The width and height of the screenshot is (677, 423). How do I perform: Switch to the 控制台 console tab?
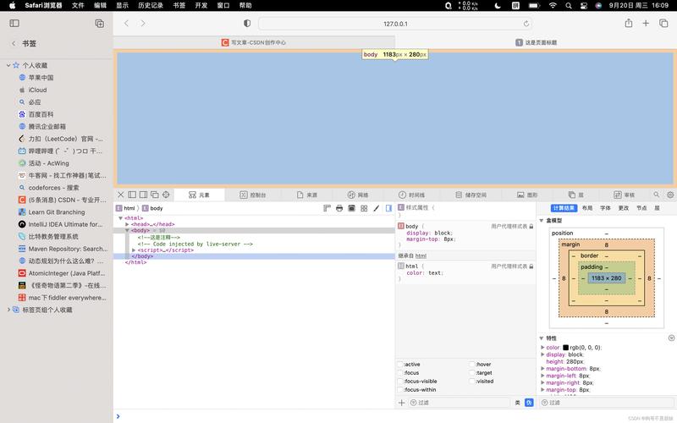253,195
